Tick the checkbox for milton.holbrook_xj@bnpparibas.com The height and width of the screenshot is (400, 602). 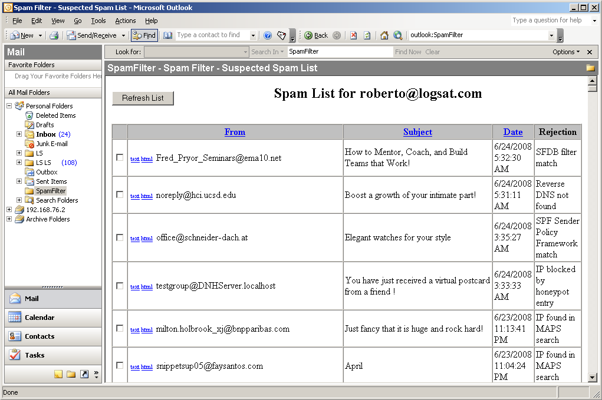coord(120,329)
